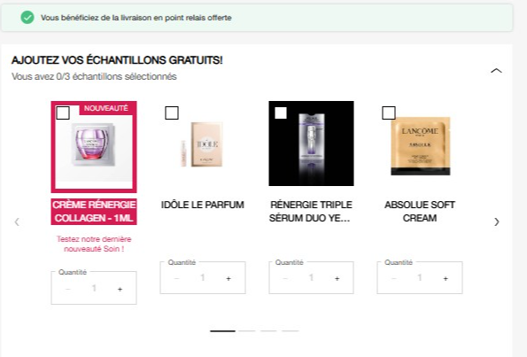Click the Rénergie Triple Sérum product title
Viewport: 527px width, 357px height.
311,212
